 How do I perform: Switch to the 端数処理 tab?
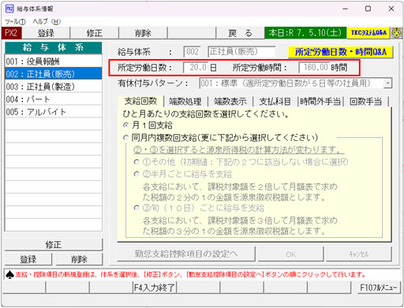[x=185, y=102]
